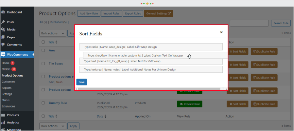Go to Customers submenu item

point(9,82)
